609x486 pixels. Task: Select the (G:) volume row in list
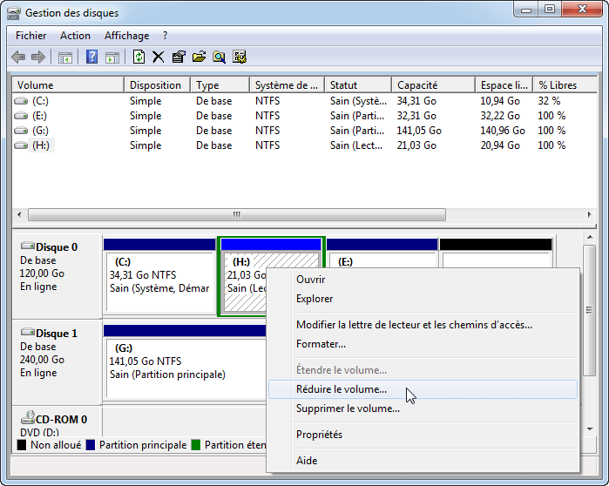[x=39, y=131]
